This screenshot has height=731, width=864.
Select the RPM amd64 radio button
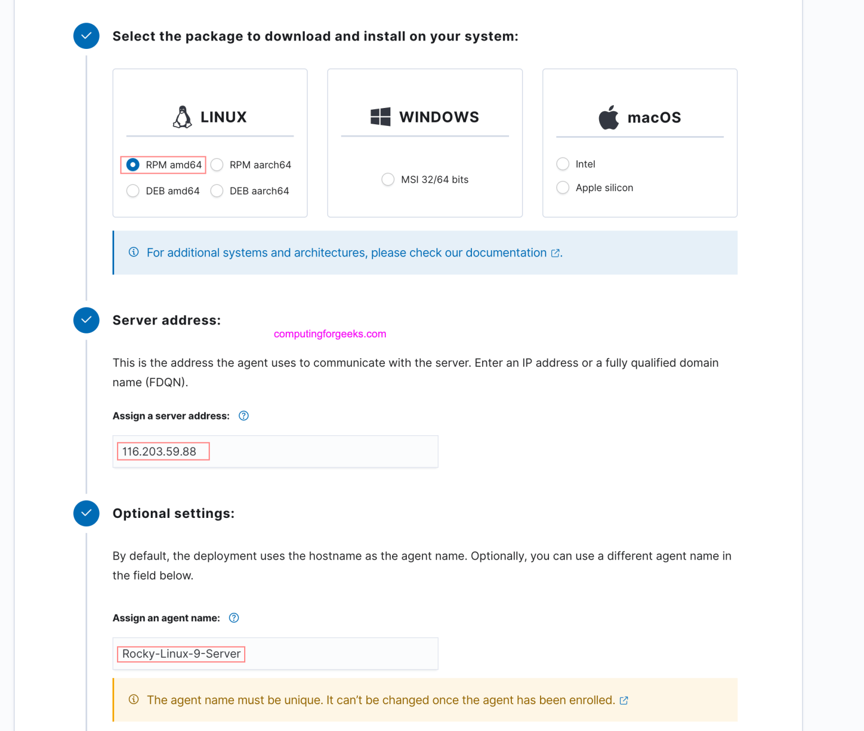[133, 165]
